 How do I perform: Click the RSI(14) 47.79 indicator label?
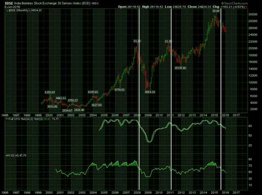click(x=17, y=155)
